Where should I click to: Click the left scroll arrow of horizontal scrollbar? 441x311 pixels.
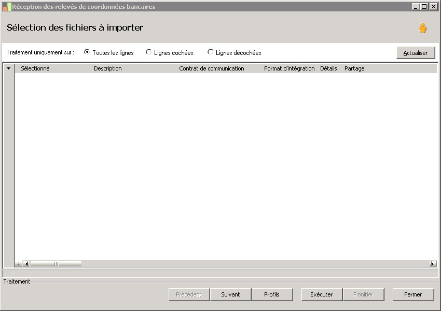26,264
